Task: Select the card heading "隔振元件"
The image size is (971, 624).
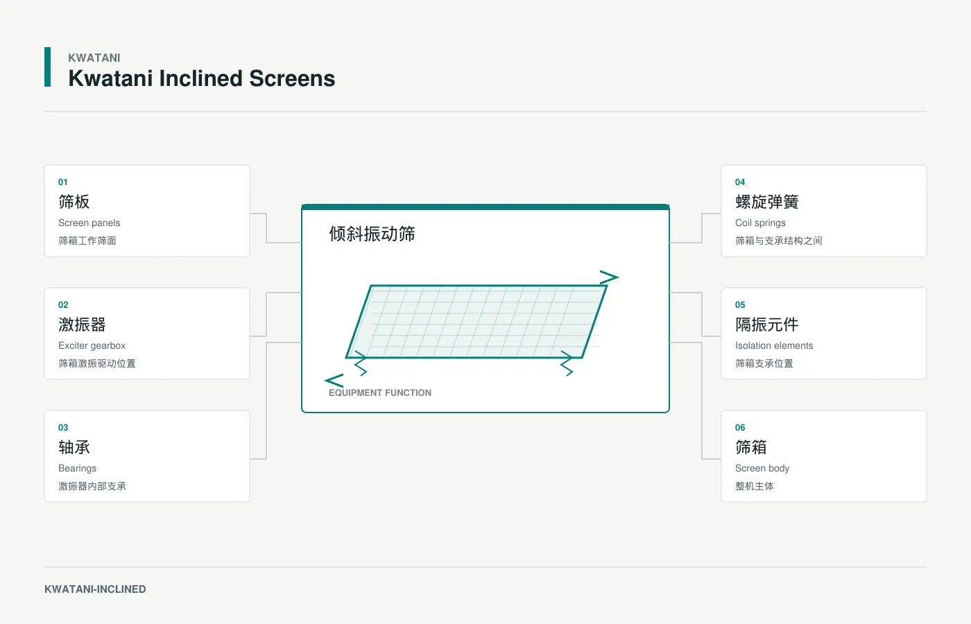Action: point(767,324)
